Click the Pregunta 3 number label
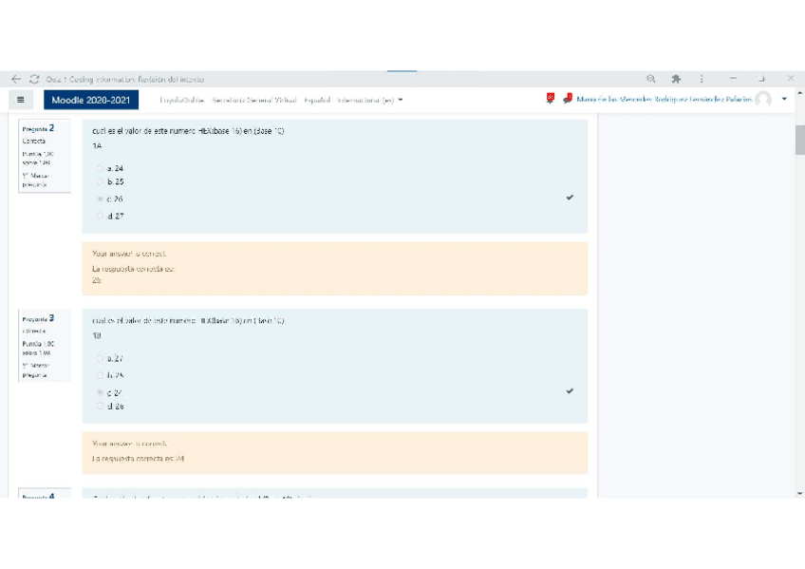This screenshot has height=569, width=805. coord(38,318)
